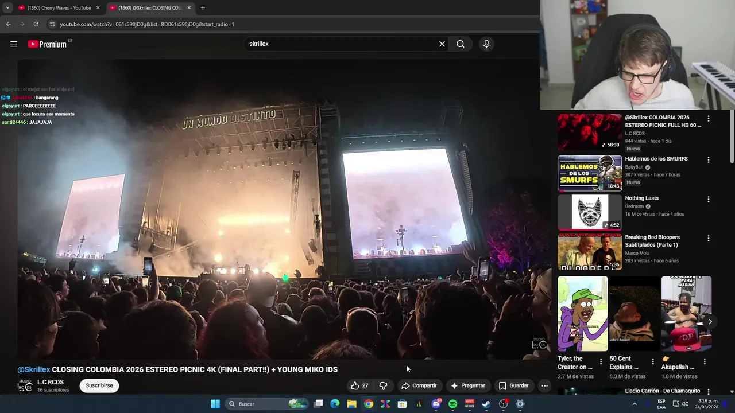The image size is (735, 413).
Task: Expand the browser tab search dropdown
Action: click(x=7, y=8)
